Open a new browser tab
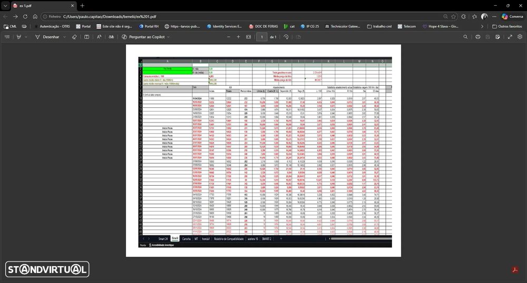 tap(82, 6)
